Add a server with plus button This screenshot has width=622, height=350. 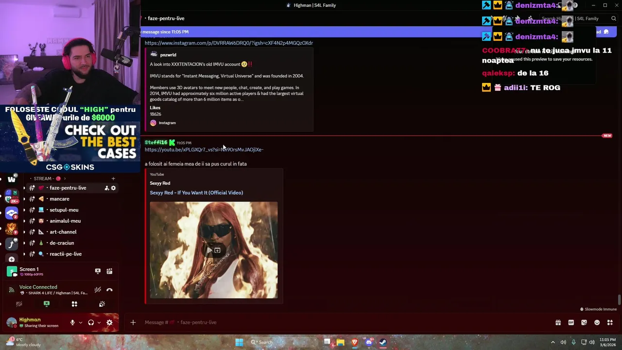[x=12, y=260]
